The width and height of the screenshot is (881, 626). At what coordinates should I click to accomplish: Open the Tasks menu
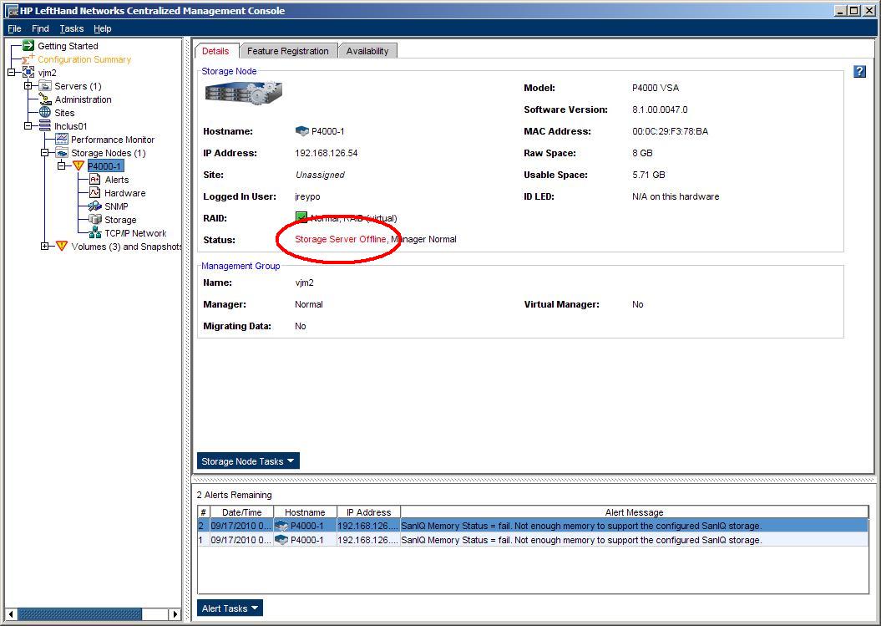tap(72, 28)
